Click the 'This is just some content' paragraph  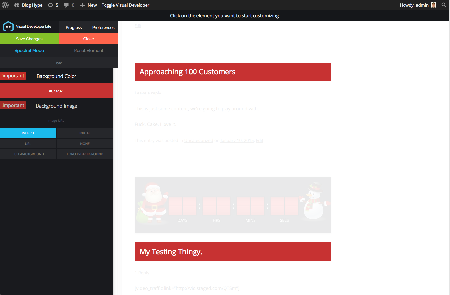tap(197, 109)
